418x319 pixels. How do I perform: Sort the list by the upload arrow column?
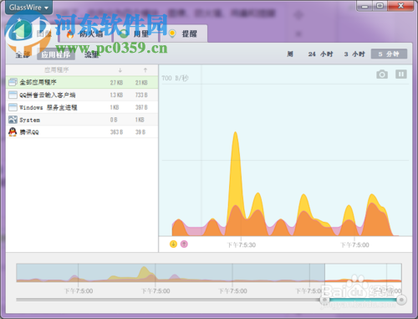[x=145, y=70]
